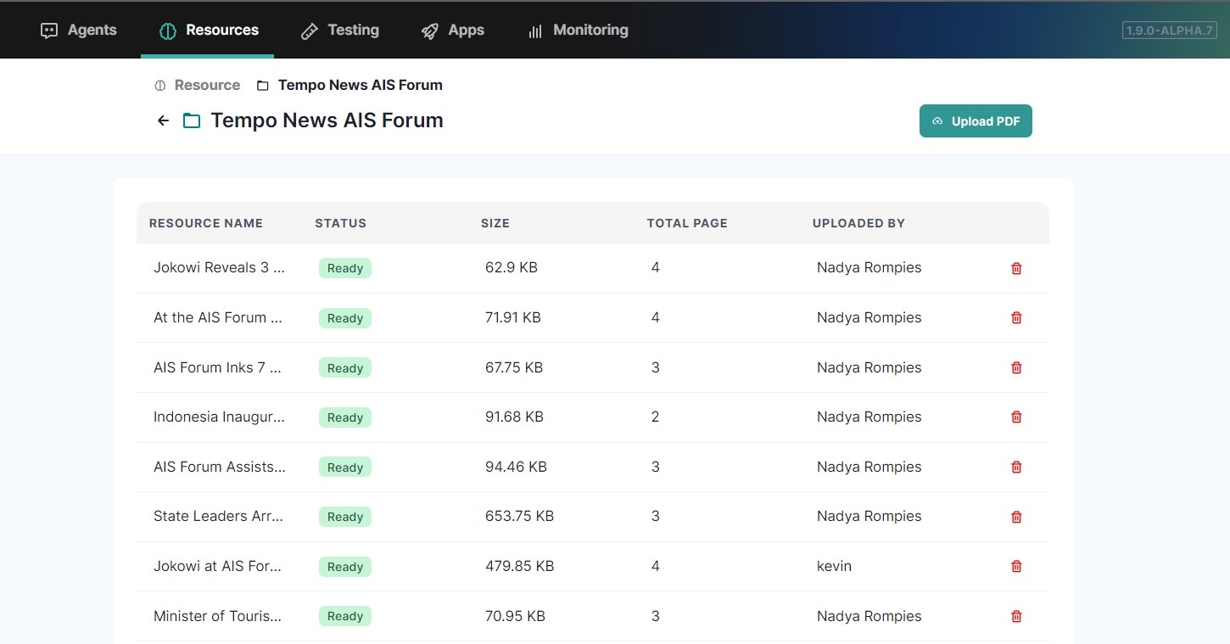Open the Jokowi at AIS For... resource
1230x644 pixels.
click(217, 566)
